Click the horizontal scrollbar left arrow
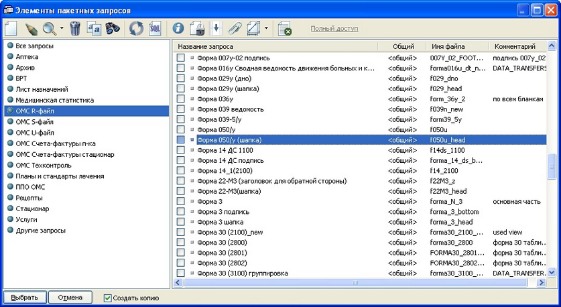The image size is (561, 307). tap(178, 283)
